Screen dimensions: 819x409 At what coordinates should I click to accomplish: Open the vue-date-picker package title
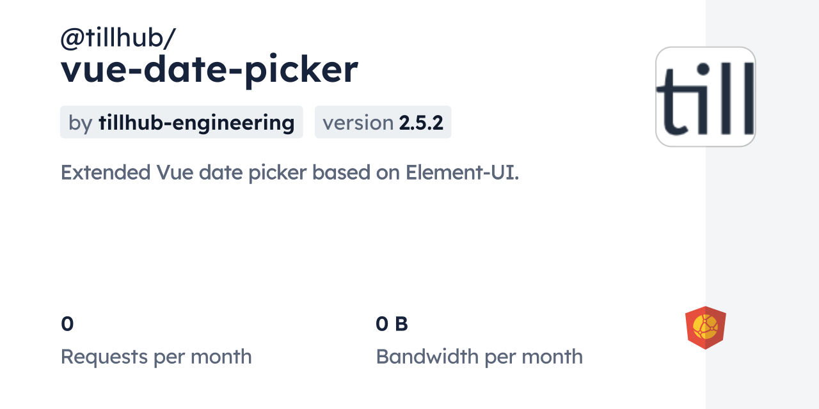pos(209,70)
